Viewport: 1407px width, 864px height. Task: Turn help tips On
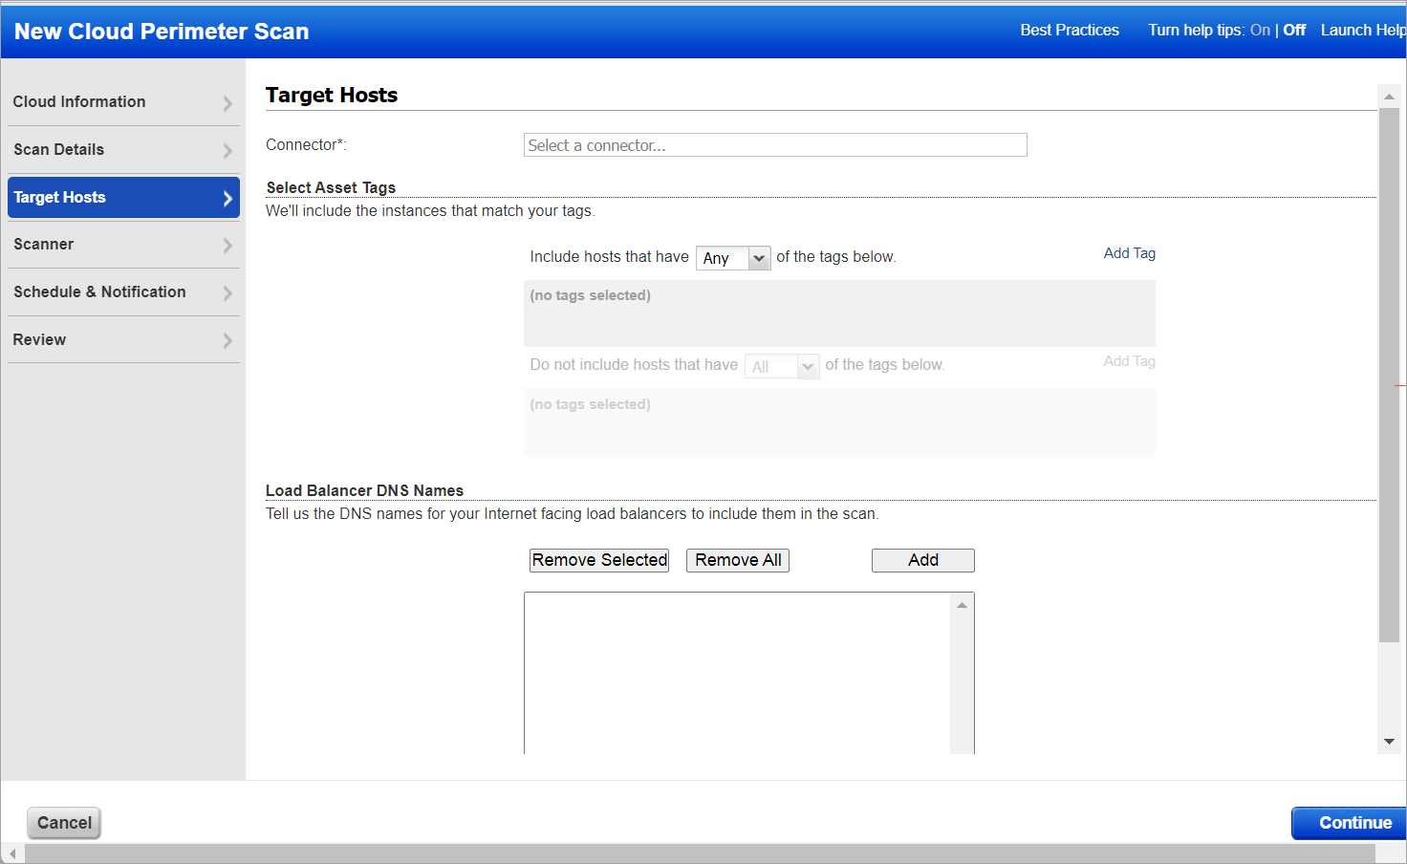1260,31
